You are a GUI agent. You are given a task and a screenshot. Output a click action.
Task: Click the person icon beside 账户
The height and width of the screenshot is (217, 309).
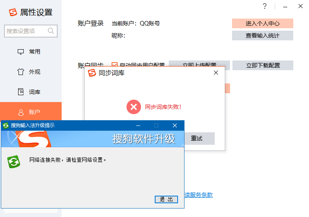click(21, 112)
